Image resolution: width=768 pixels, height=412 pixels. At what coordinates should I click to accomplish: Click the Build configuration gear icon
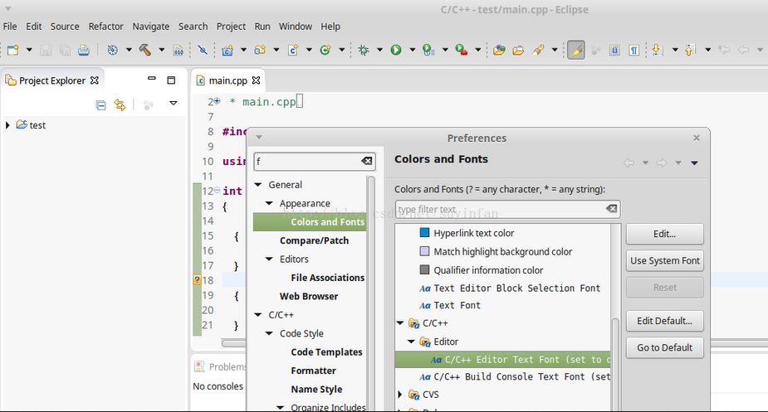pos(113,50)
